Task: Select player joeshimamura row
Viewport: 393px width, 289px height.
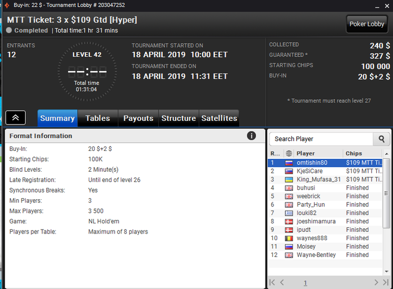Action: point(325,222)
